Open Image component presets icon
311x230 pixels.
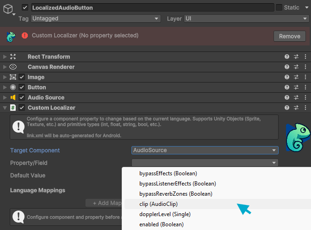[296, 77]
